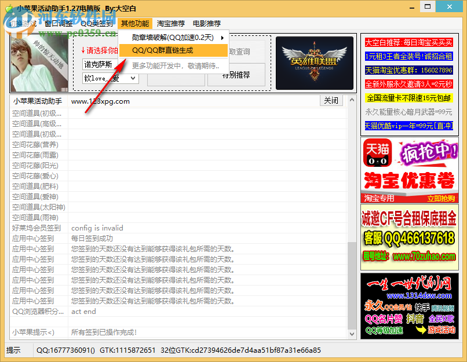Select the 空间道具(肥料) row
467x362 pixels.
tap(178, 187)
